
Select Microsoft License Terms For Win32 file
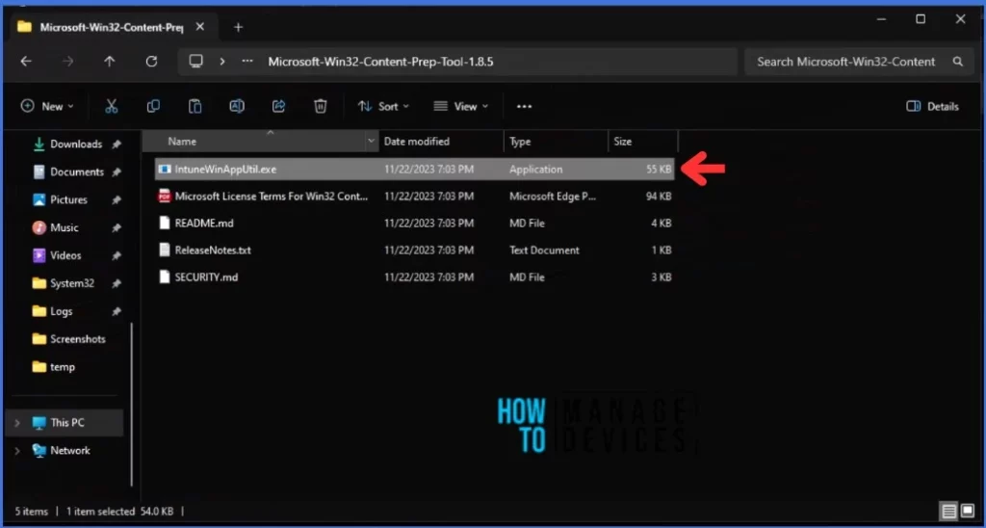point(272,196)
